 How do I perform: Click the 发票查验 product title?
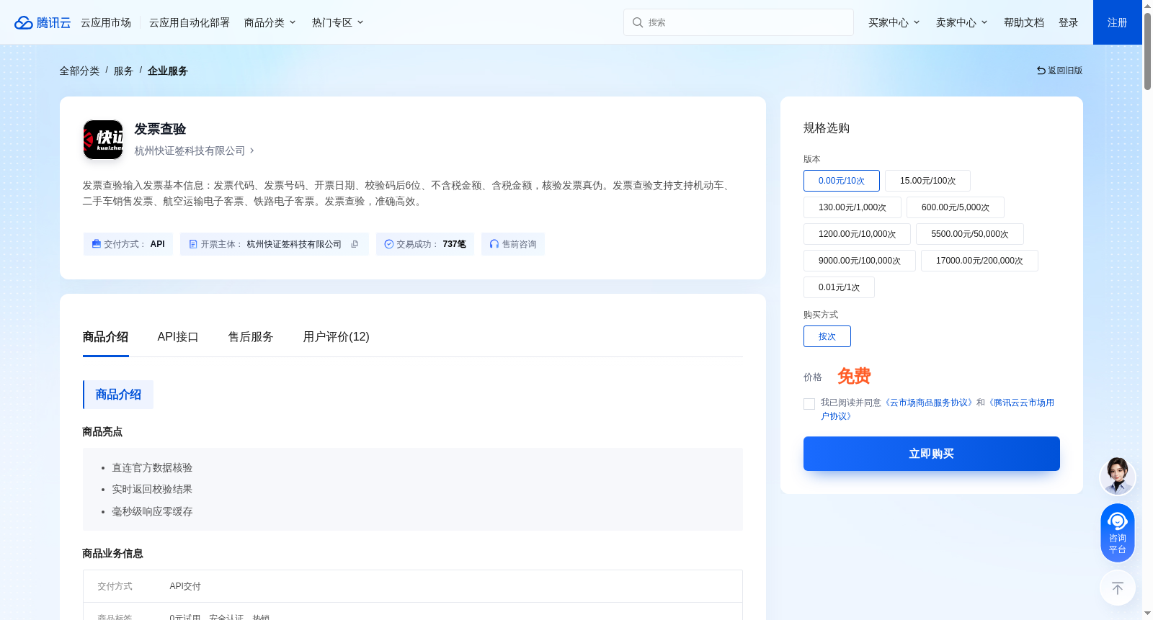coord(160,129)
